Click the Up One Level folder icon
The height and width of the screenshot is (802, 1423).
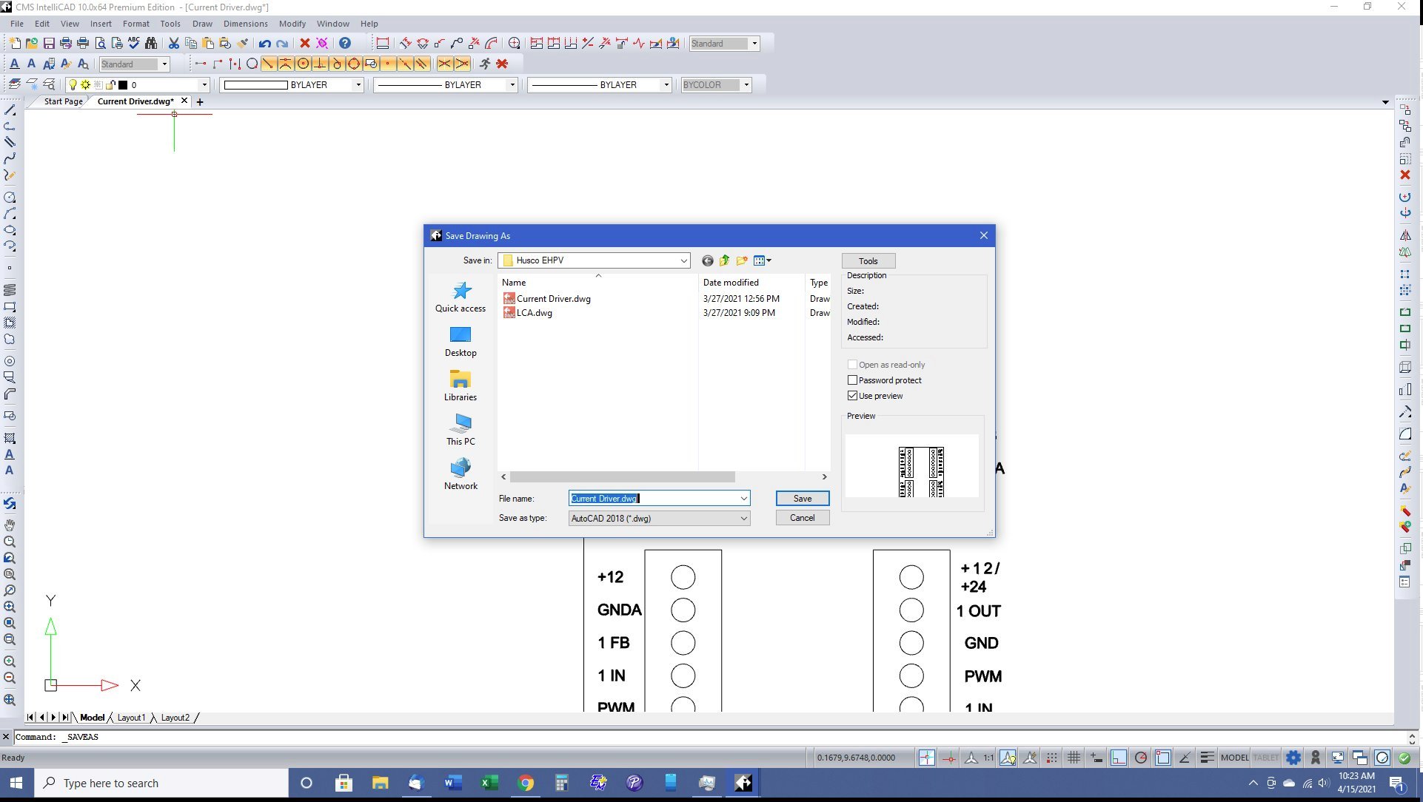[x=724, y=260]
